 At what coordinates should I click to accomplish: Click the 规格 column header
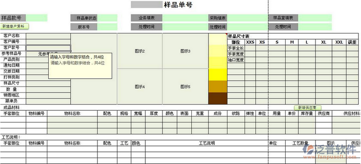click(x=124, y=113)
